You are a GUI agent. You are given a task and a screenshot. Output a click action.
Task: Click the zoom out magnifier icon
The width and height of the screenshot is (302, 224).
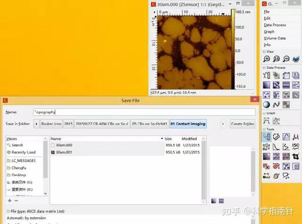286,59
